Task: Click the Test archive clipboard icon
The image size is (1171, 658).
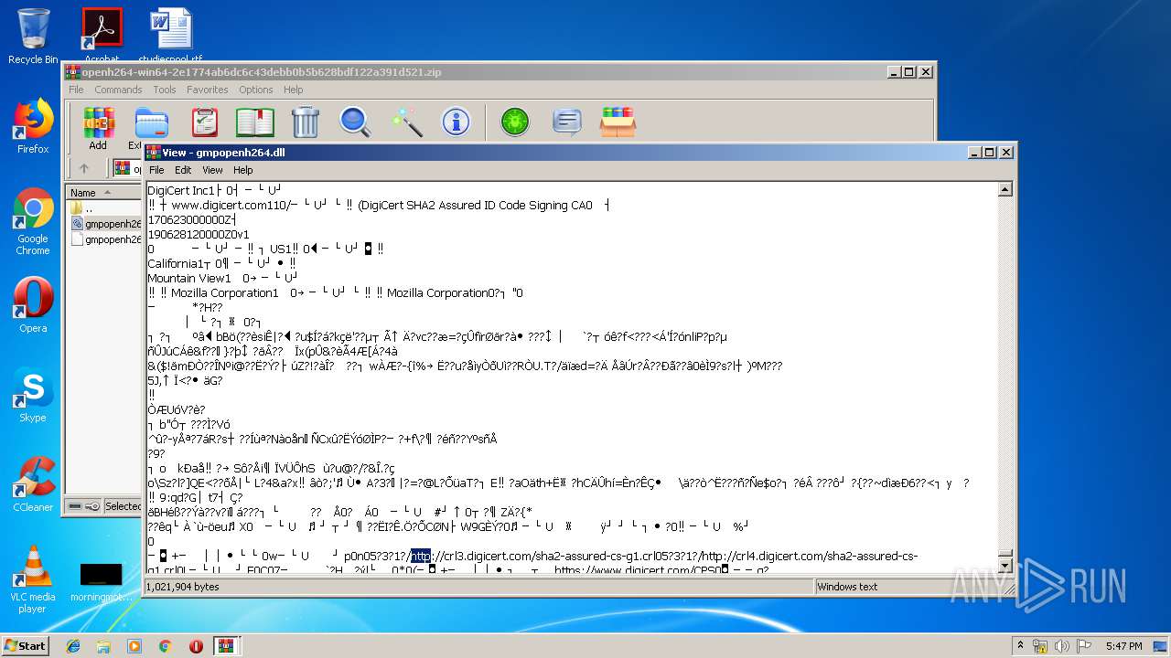Action: 205,122
